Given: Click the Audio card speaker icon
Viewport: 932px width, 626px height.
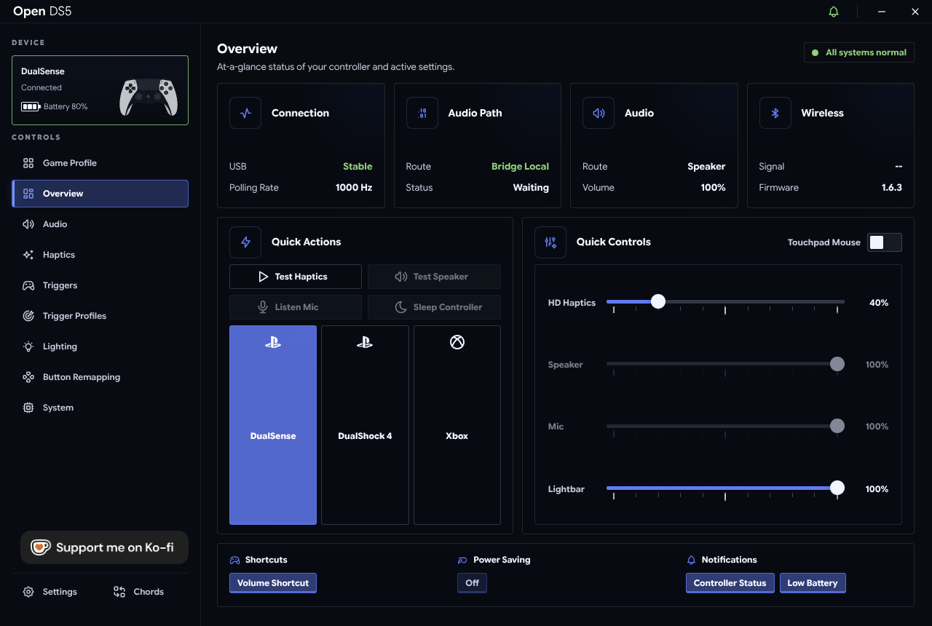Looking at the screenshot, I should click(x=599, y=113).
